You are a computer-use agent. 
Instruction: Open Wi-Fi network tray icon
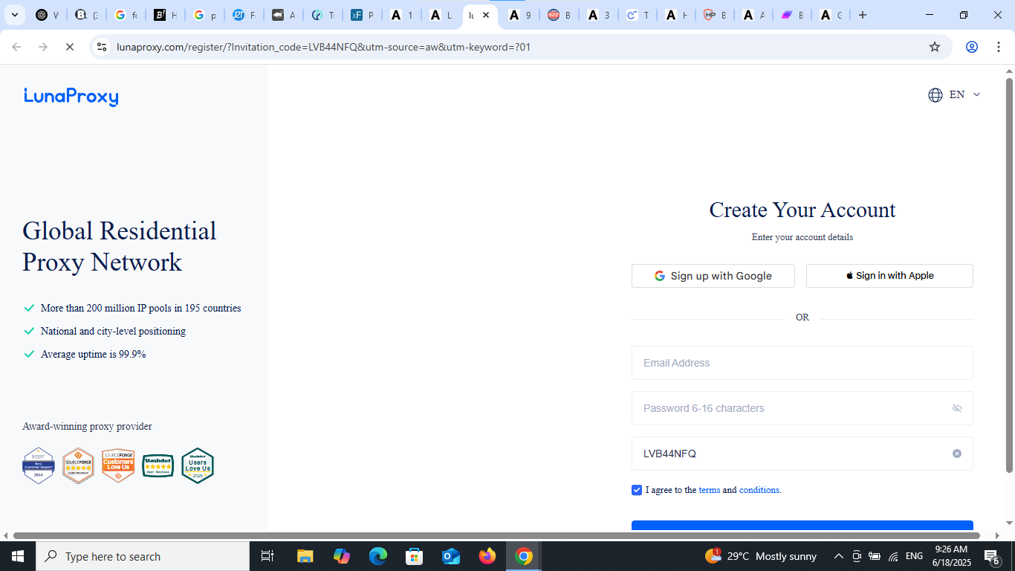click(x=893, y=556)
